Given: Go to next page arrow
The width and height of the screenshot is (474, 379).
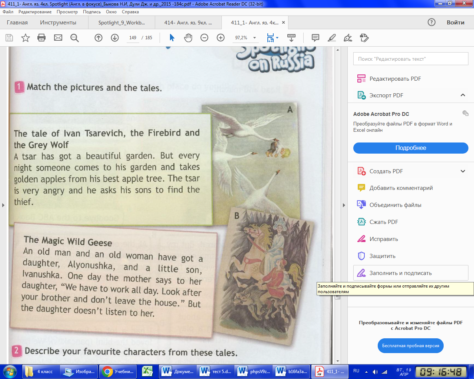Looking at the screenshot, I should [x=115, y=38].
